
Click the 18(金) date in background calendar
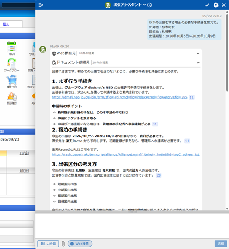tap(24, 171)
